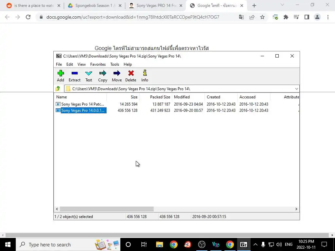Screen dimensions: 335x251
Task: Click the size value 14 265 594
Action: [x=129, y=104]
